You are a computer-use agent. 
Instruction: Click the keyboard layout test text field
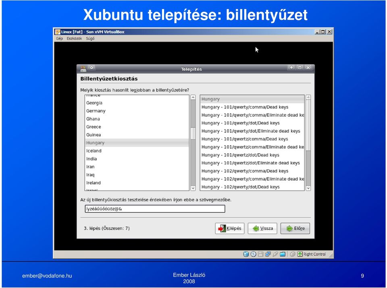[155, 209]
